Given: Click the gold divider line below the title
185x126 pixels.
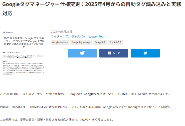Looking at the screenshot, I should coord(92,19).
